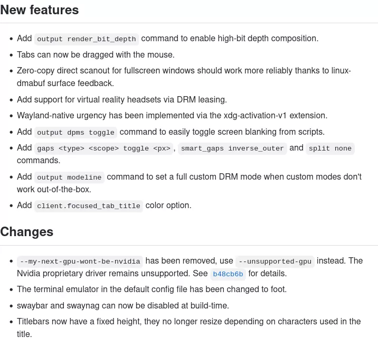Click the terminal emulator changed to foot line
The height and width of the screenshot is (346, 378).
[x=152, y=289]
